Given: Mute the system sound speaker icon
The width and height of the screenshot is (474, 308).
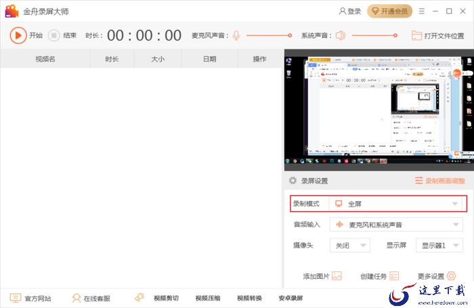Looking at the screenshot, I should pyautogui.click(x=341, y=35).
